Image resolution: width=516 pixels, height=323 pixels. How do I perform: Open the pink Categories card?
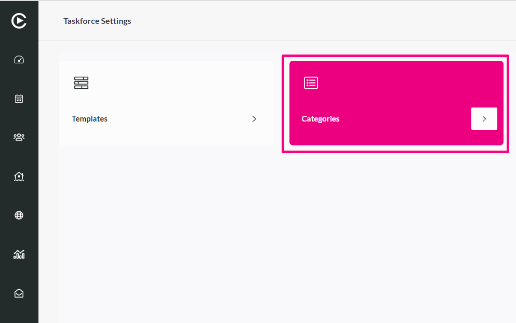coord(396,103)
